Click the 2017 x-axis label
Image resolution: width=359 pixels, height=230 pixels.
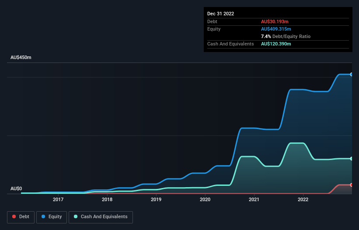click(x=58, y=199)
